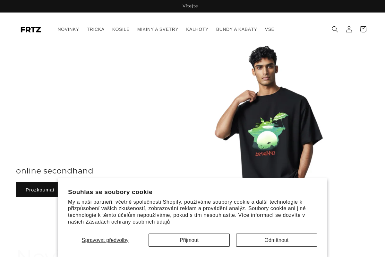
Task: Open the account login icon
Action: (349, 29)
